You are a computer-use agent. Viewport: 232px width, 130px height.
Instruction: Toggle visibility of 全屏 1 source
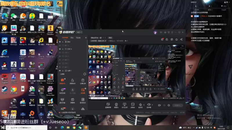pos(60,71)
